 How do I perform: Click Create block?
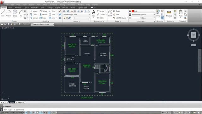coord(117,11)
